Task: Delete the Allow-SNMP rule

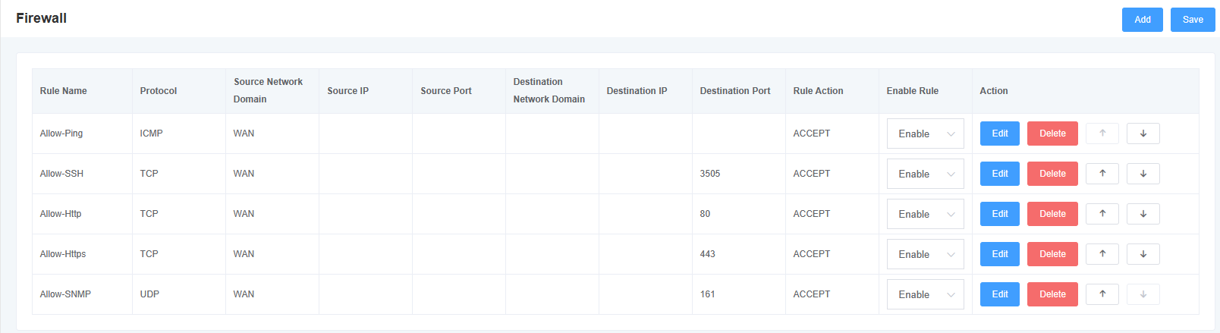Action: (x=1052, y=294)
